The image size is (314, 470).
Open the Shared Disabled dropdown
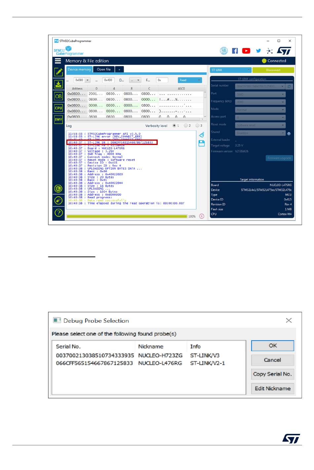click(x=260, y=133)
